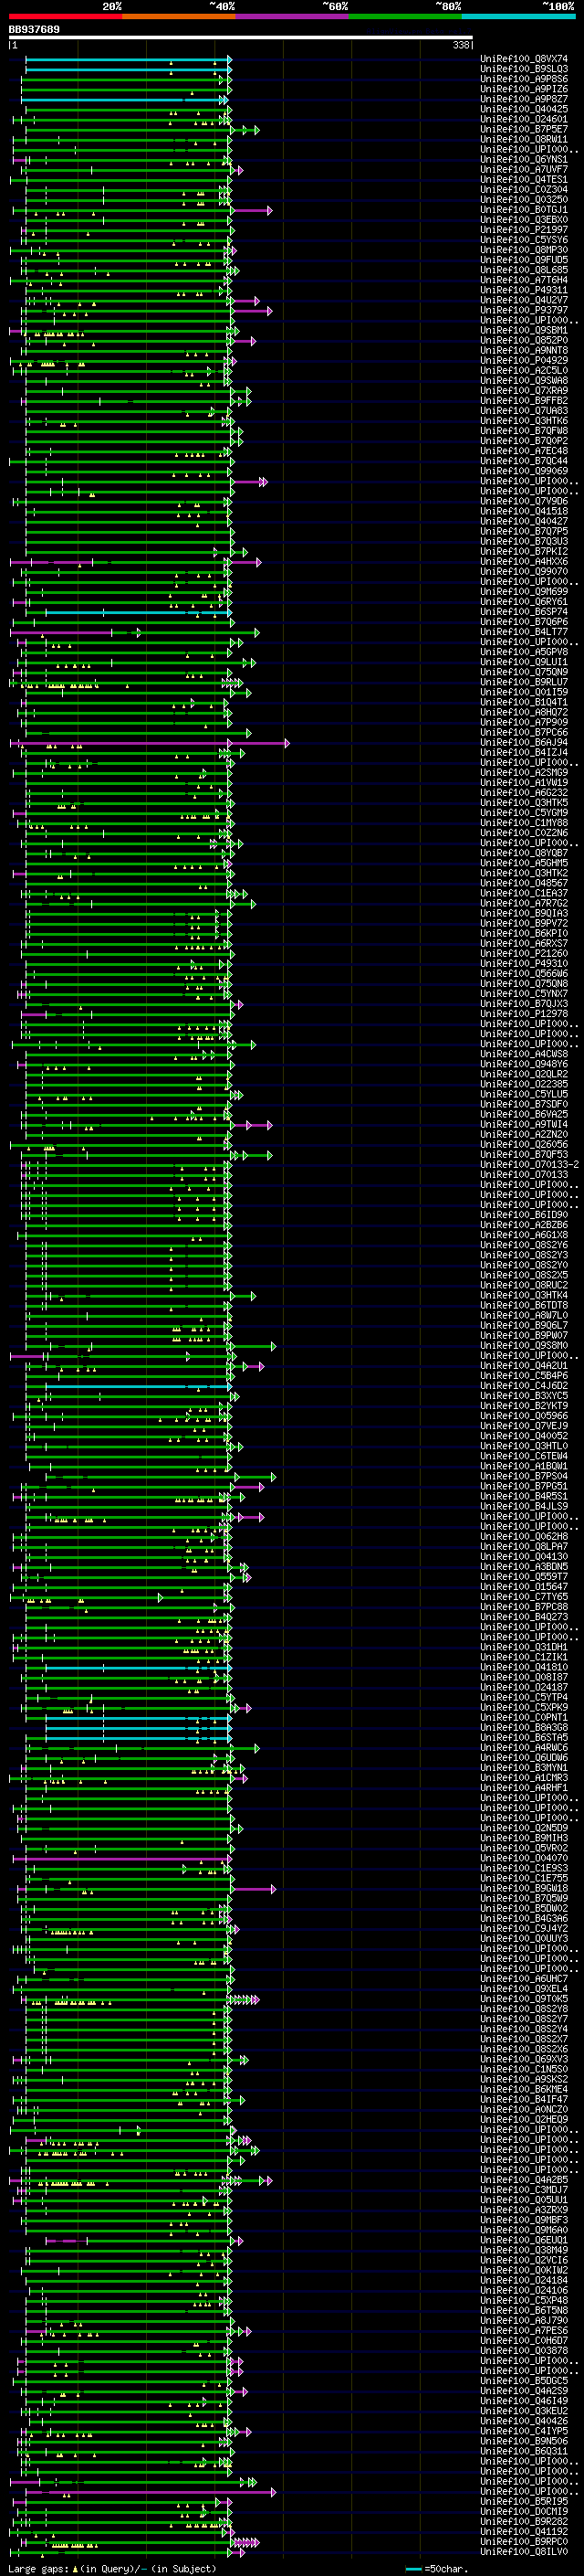The image size is (584, 2576).
Task: Select hit UniRef100_A9P8S6
Action: point(524,79)
